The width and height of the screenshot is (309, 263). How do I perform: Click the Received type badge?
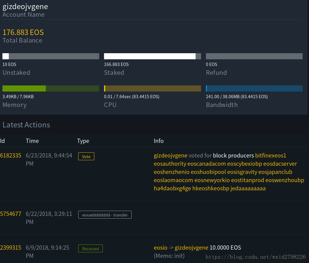point(90,249)
